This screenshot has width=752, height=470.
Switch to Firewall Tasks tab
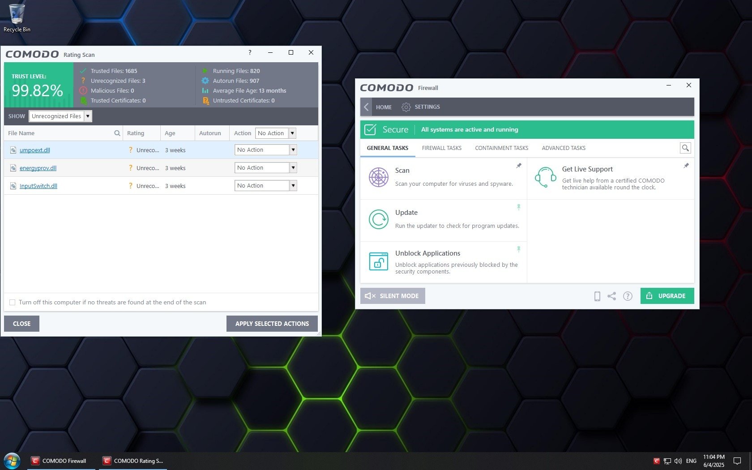442,148
